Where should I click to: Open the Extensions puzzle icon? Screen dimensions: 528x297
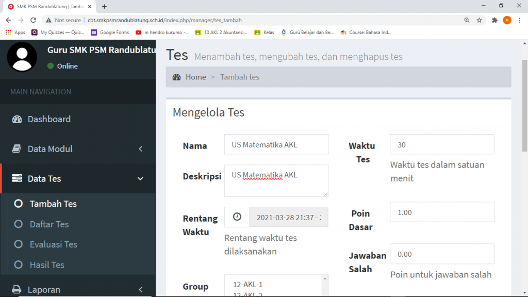(x=494, y=20)
